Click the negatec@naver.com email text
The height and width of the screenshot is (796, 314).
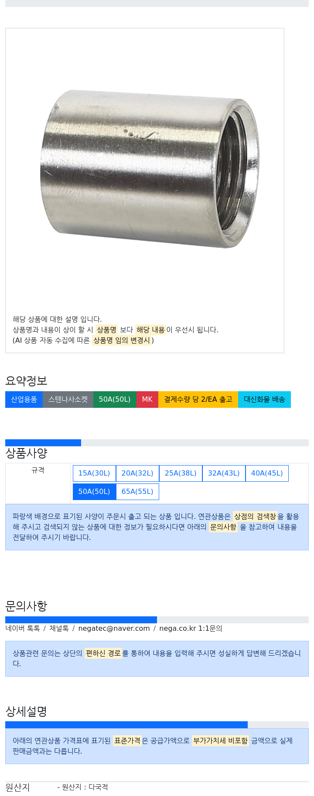click(x=114, y=628)
